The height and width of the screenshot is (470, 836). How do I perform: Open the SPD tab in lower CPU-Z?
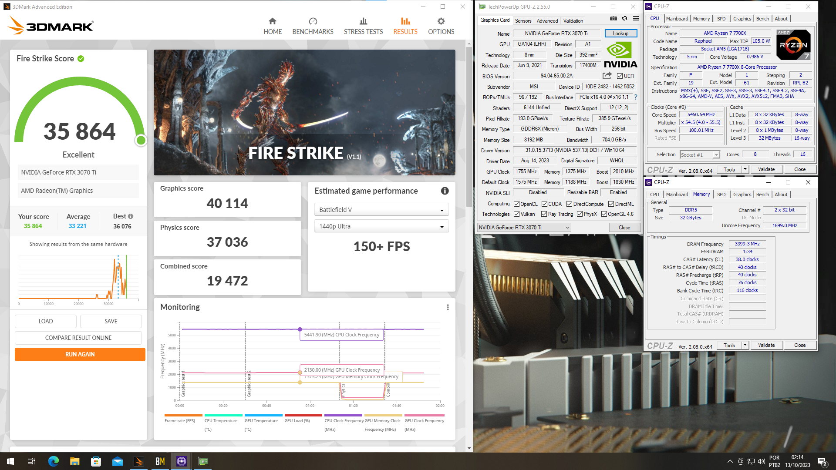[x=721, y=195]
